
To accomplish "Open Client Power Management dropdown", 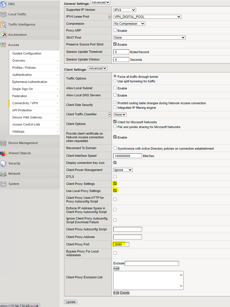I will [123, 170].
